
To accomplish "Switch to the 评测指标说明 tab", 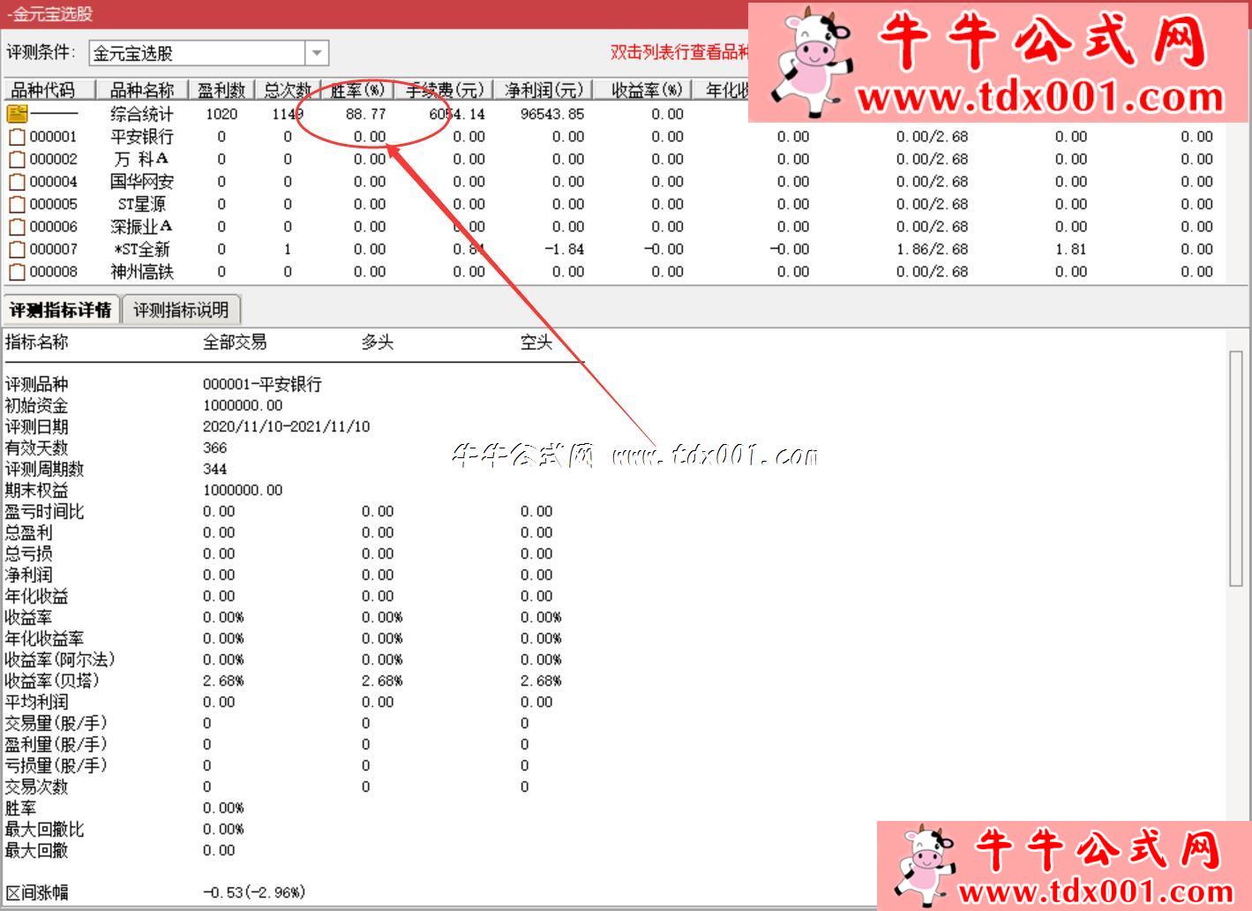I will tap(181, 310).
